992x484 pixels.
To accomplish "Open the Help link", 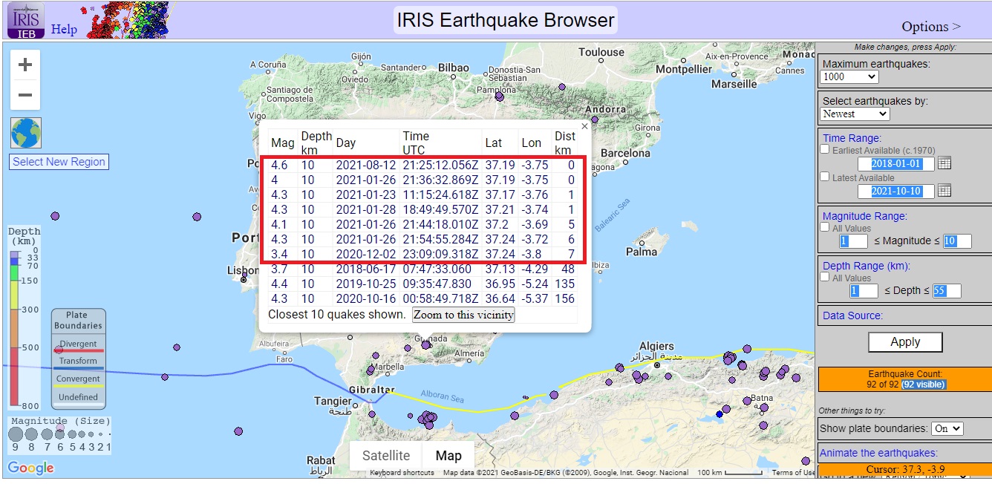I will (64, 30).
